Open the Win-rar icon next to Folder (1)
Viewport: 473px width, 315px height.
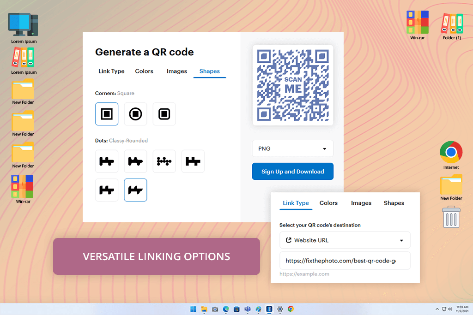[x=418, y=25]
